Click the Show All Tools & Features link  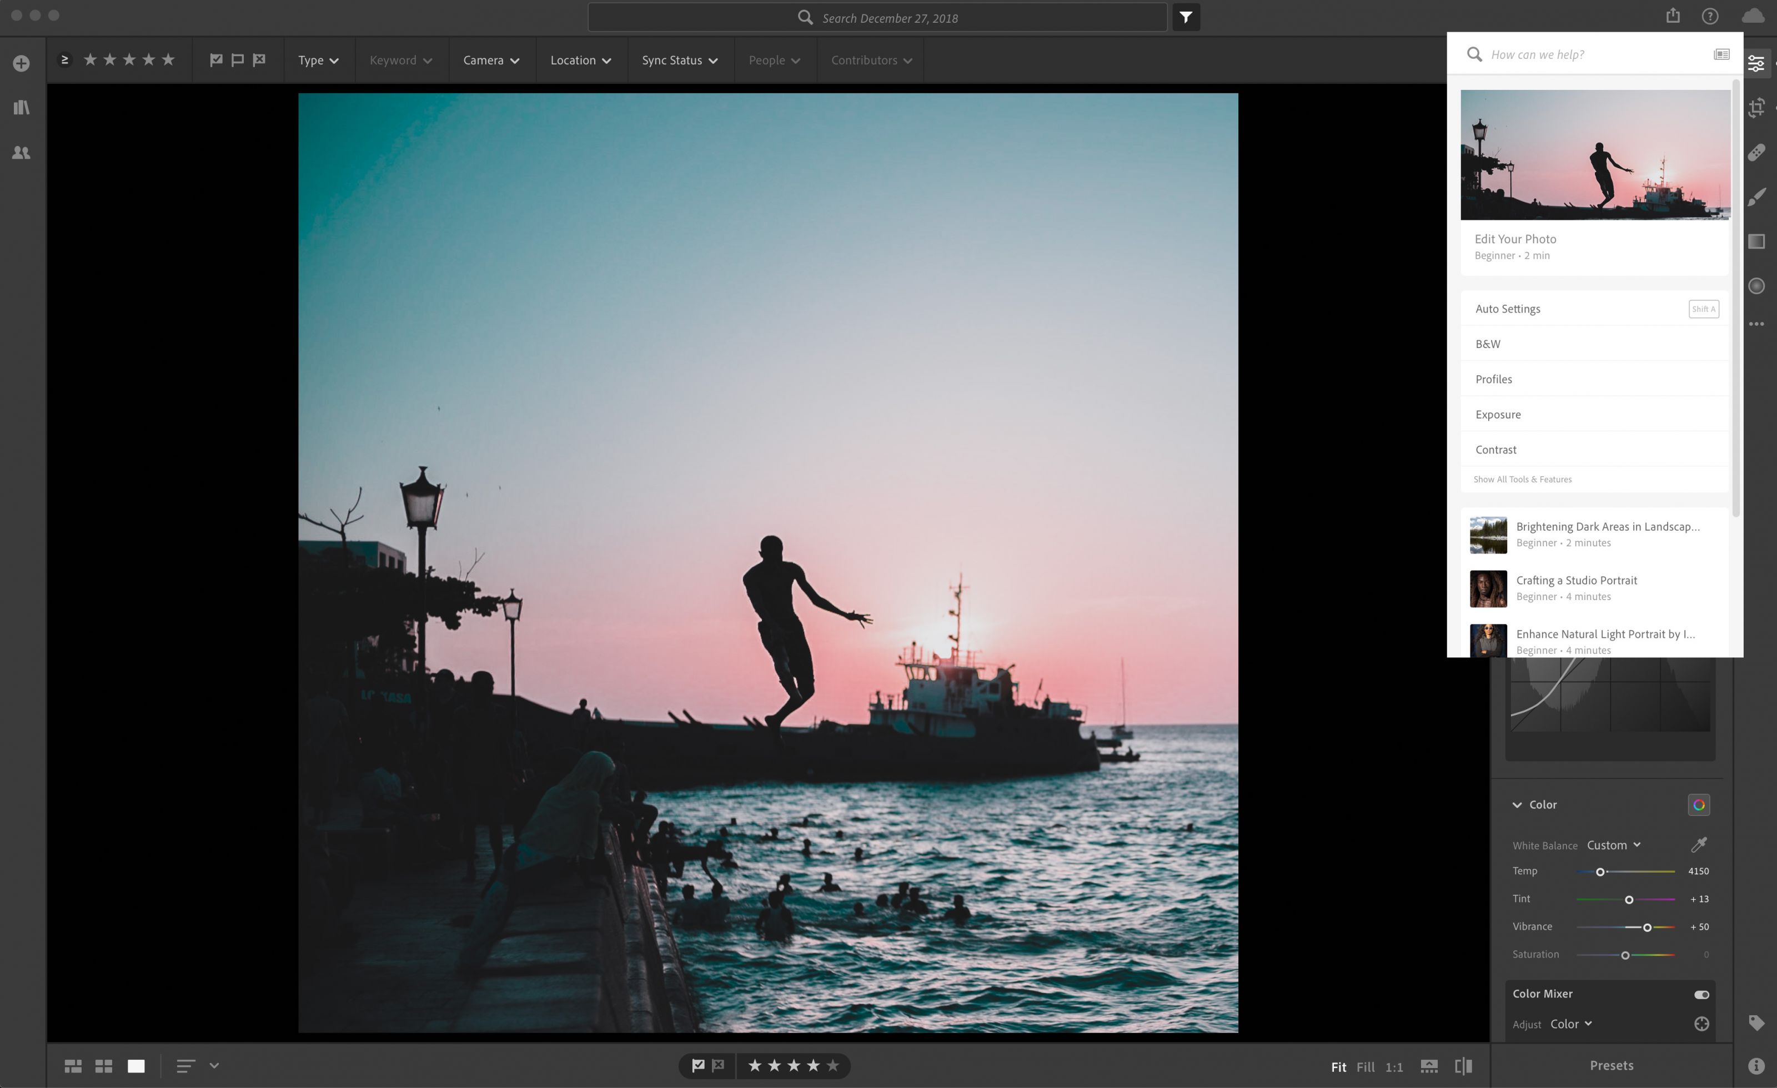coord(1523,478)
